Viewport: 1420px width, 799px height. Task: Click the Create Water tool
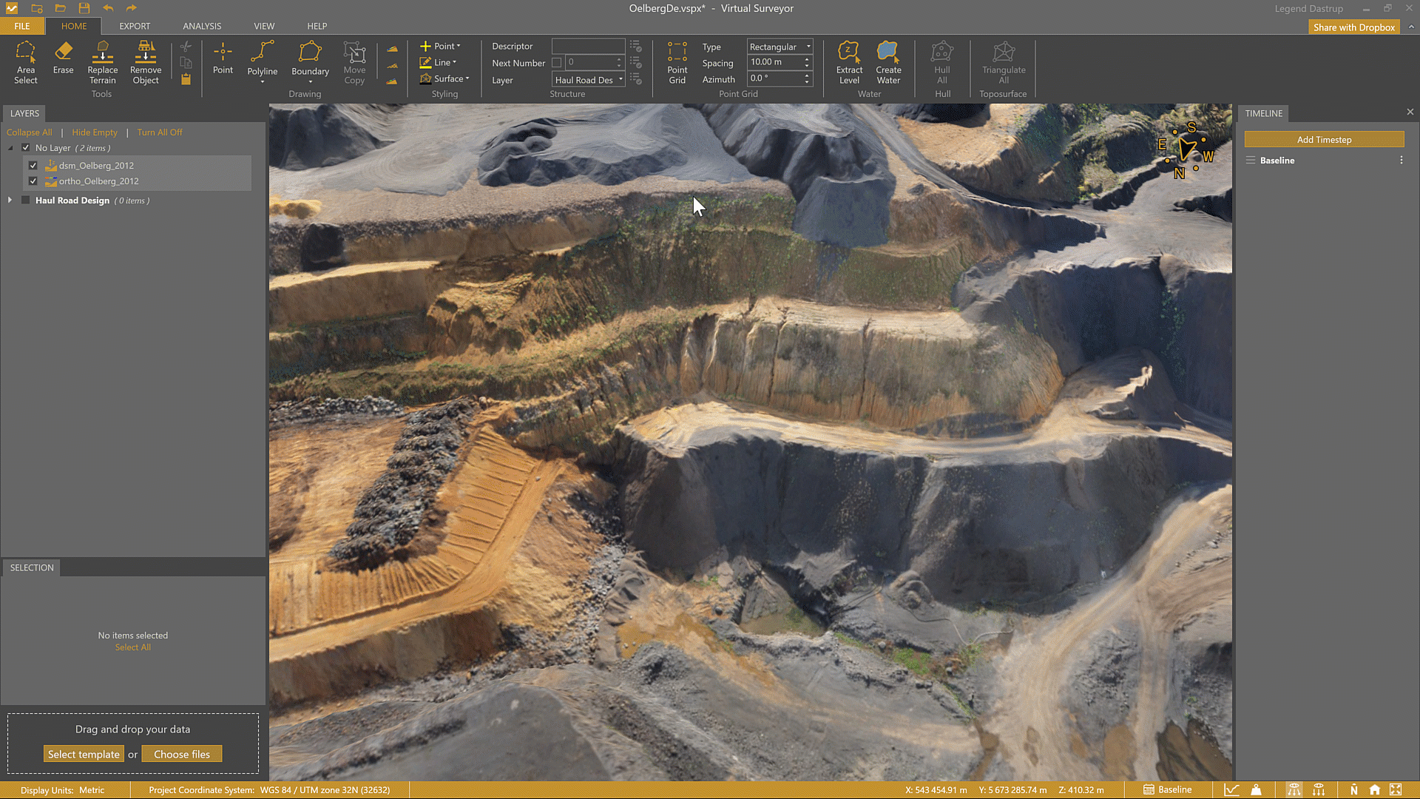pos(888,62)
